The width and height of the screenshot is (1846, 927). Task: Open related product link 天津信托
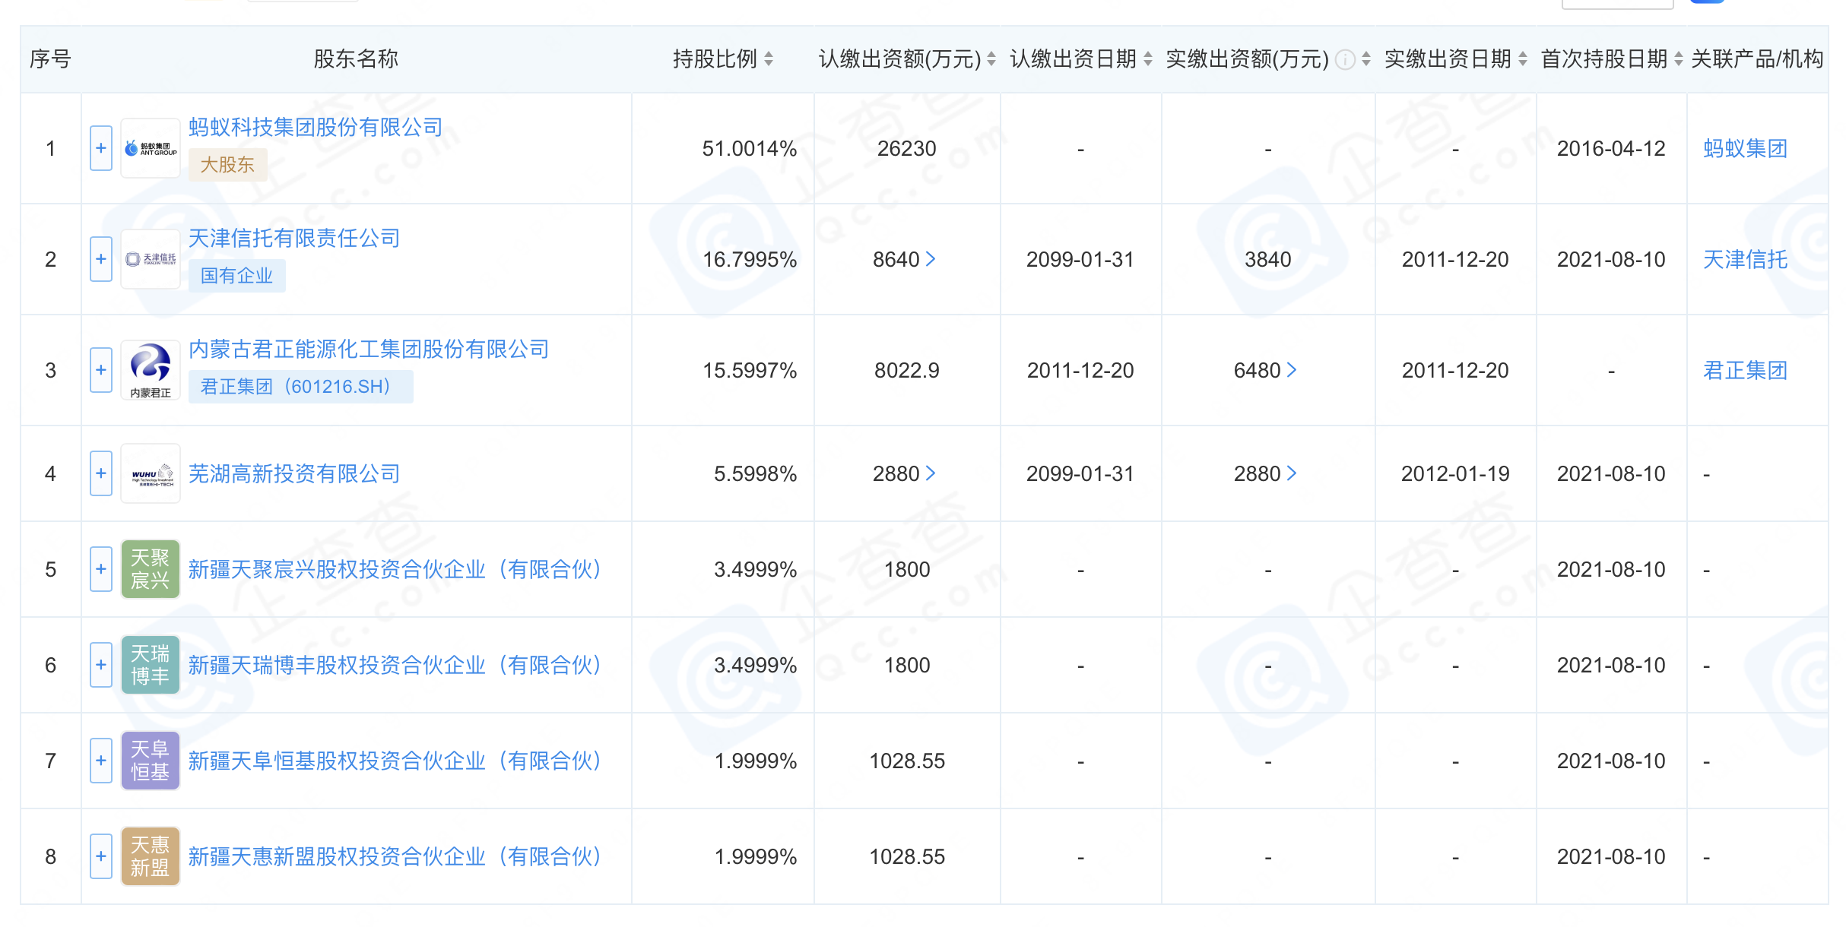(1745, 259)
